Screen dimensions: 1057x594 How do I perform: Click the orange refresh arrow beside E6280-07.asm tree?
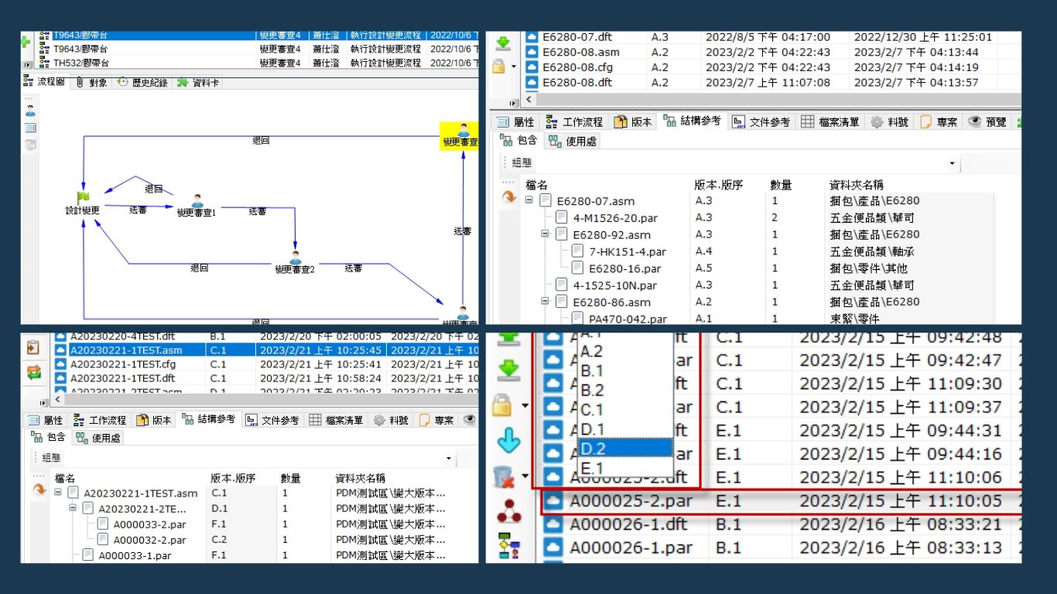click(508, 198)
